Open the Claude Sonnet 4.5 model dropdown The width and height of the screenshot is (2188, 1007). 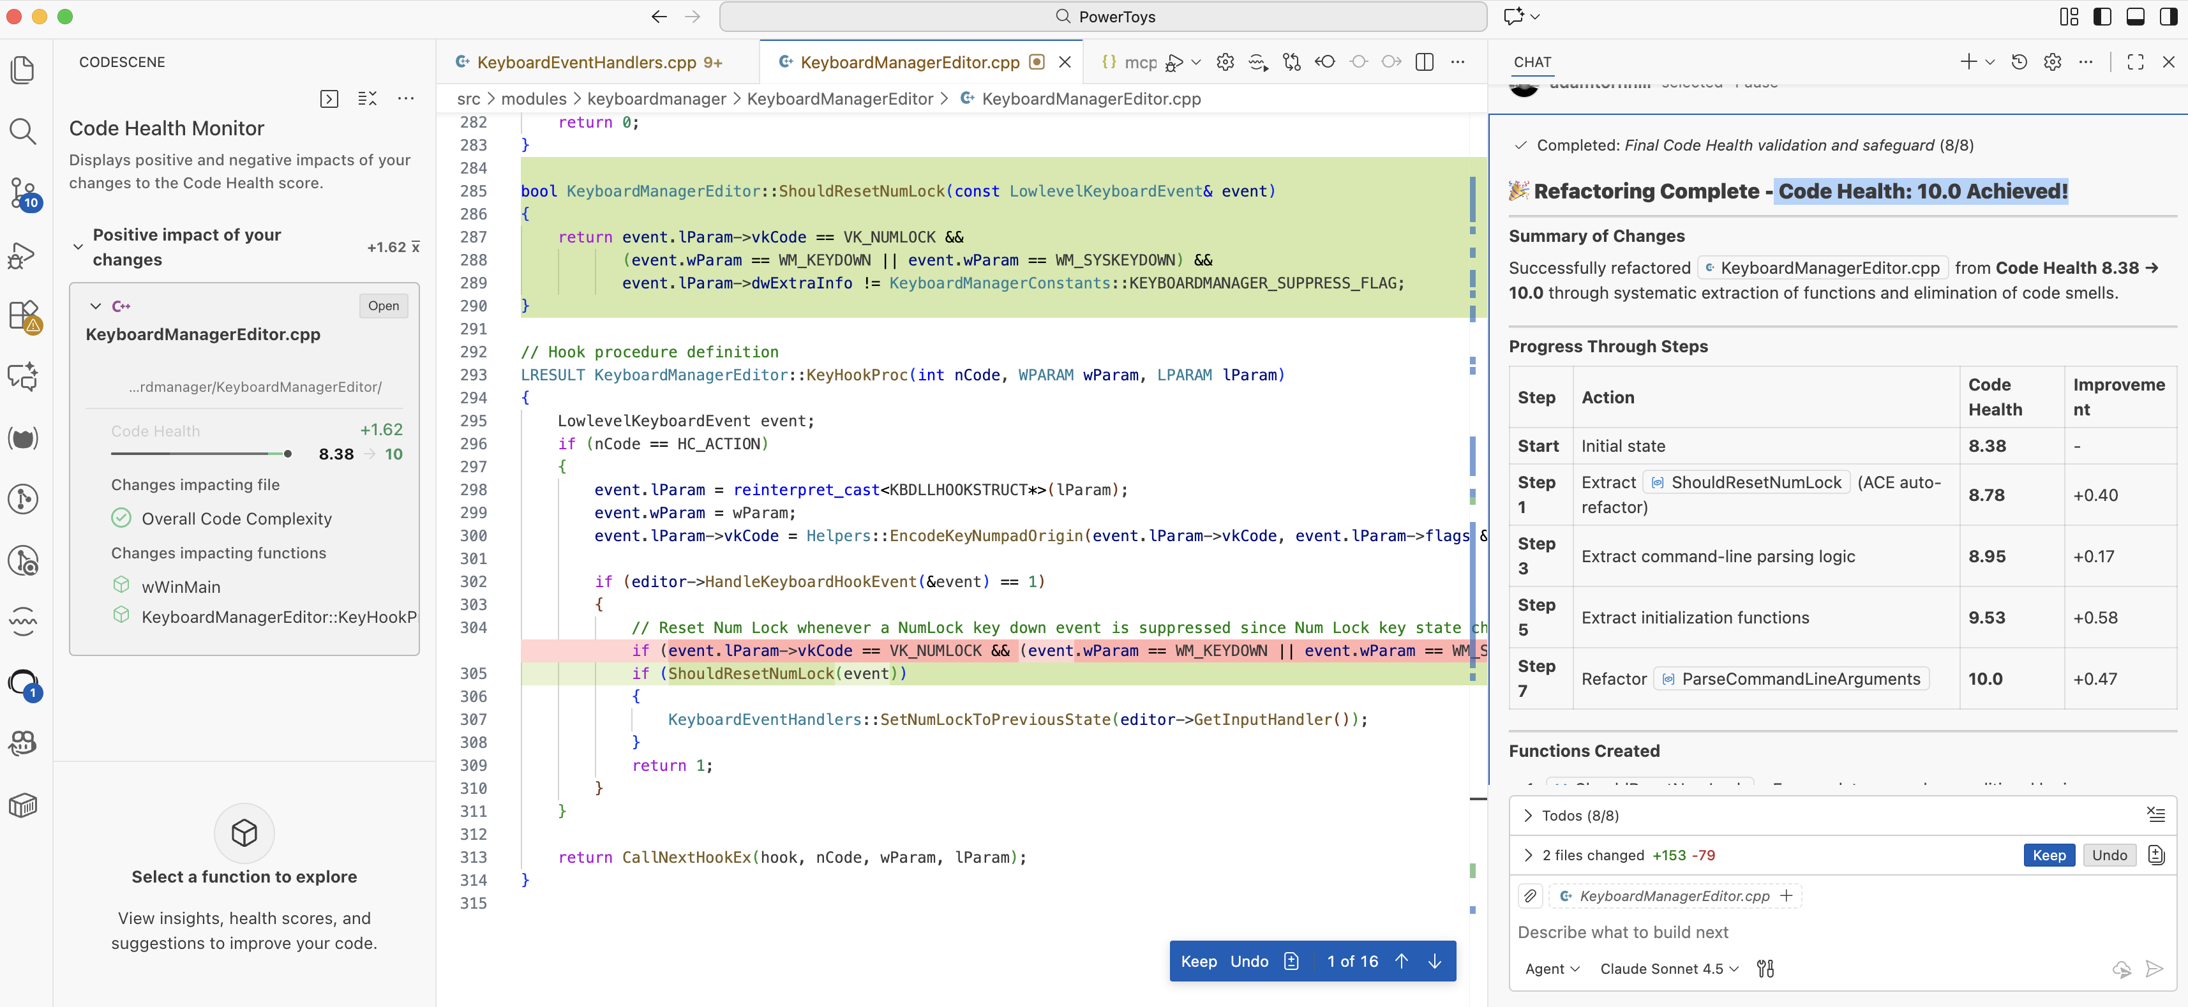(1667, 968)
